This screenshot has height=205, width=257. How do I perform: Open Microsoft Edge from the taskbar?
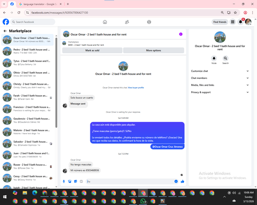[35, 193]
